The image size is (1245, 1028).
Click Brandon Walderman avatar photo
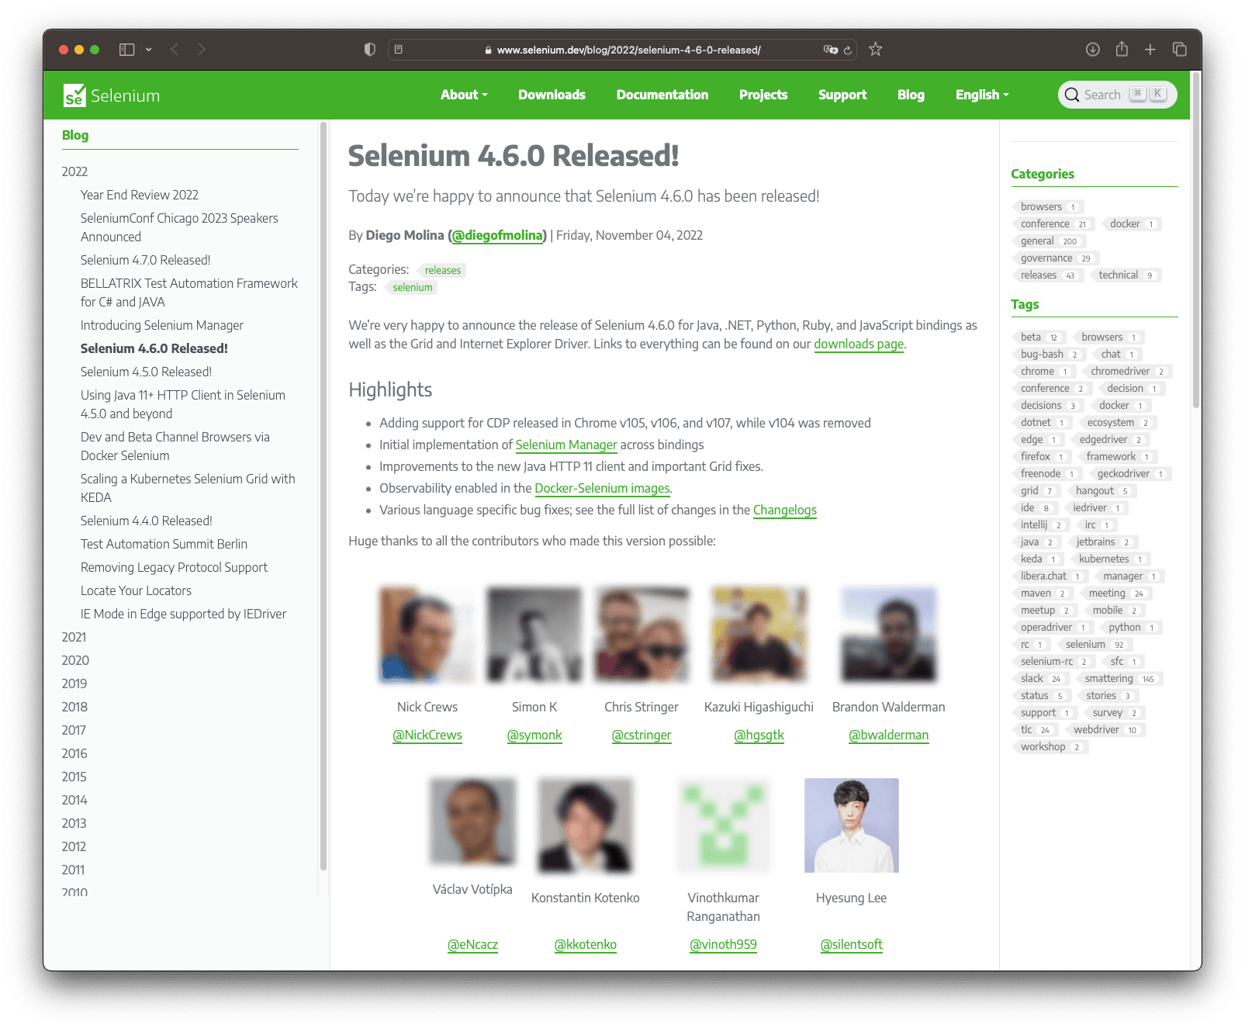click(x=889, y=635)
